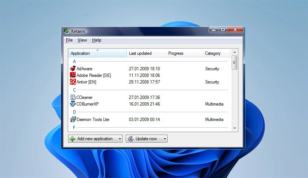
Task: Sort by the Progress column header
Action: tap(184, 53)
